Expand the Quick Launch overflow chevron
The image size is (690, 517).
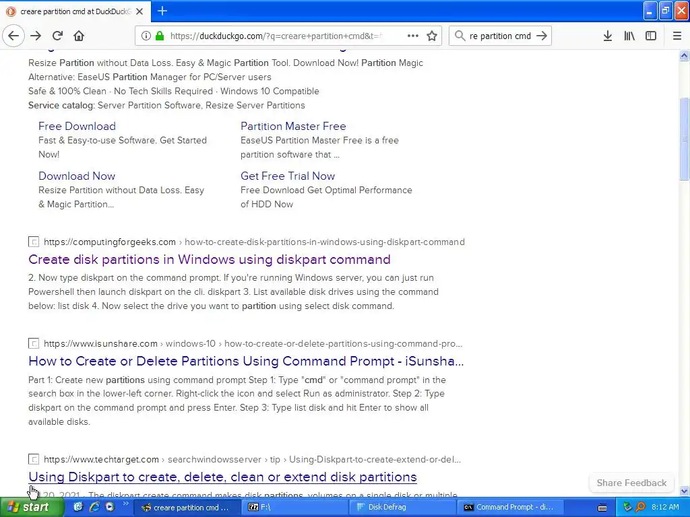tap(125, 504)
